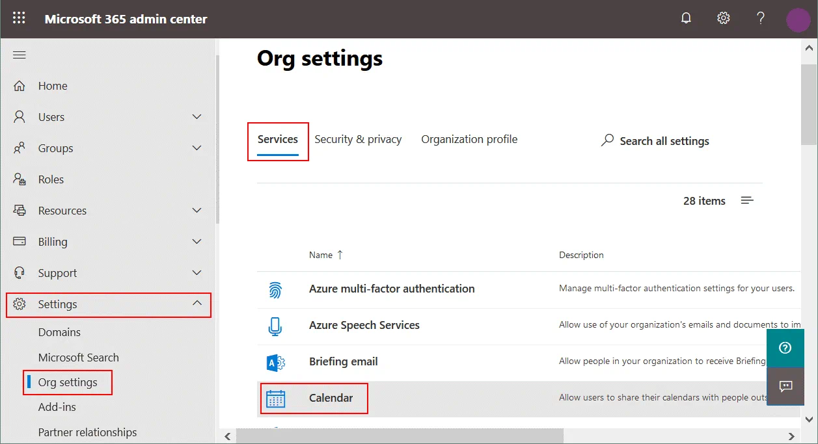
Task: Click the Azure multi-factor authentication fingerprint icon
Action: click(x=275, y=289)
